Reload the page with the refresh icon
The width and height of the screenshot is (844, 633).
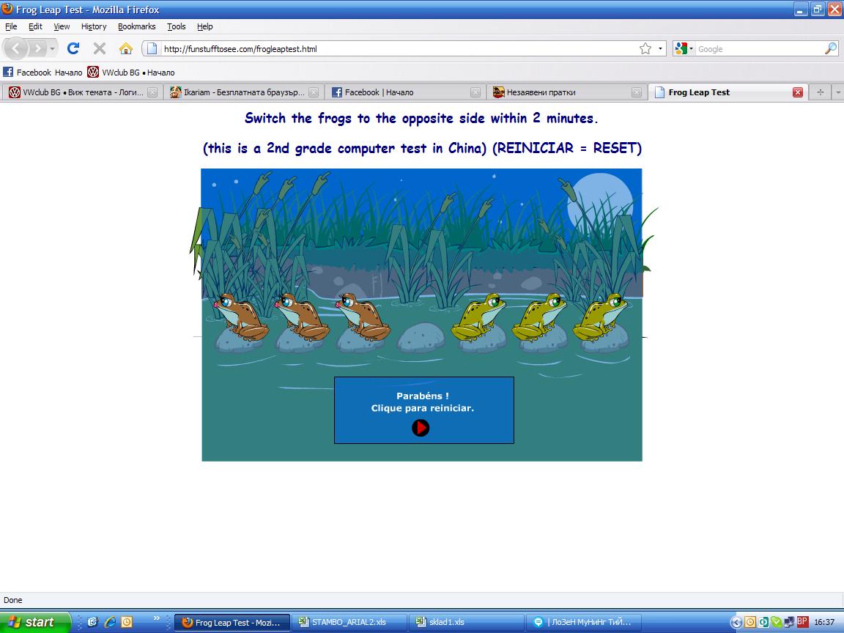pyautogui.click(x=73, y=49)
